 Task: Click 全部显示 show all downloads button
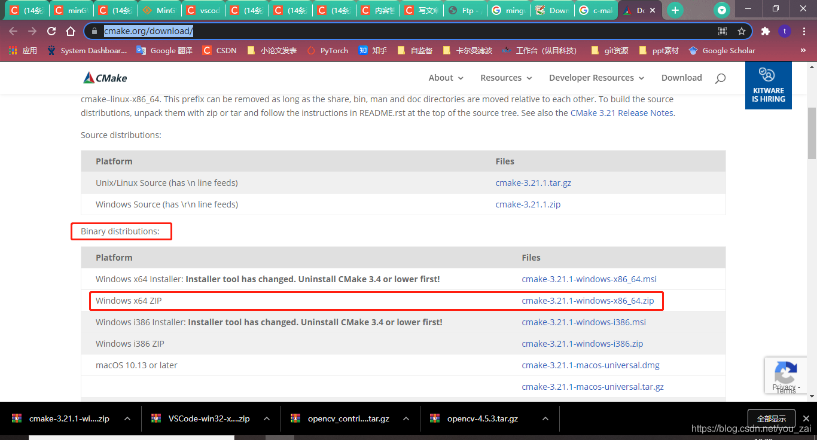771,419
